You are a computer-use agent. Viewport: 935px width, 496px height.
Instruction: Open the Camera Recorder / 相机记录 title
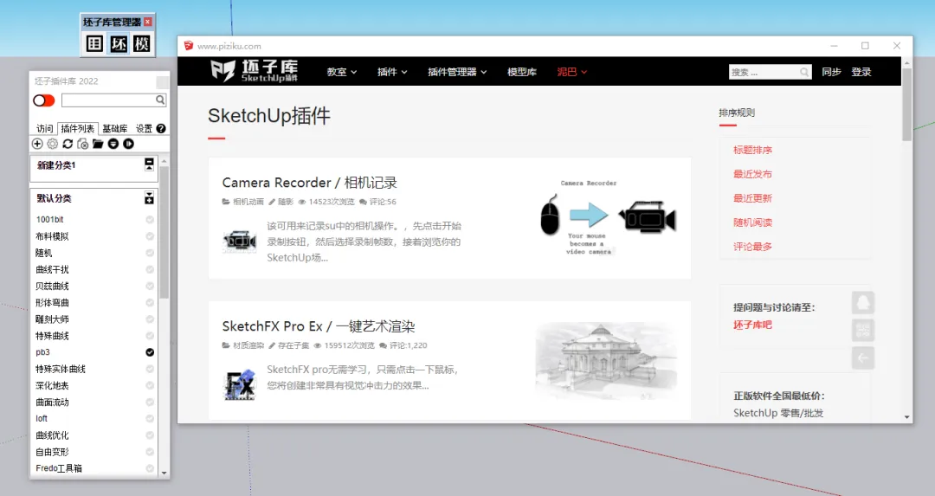(x=309, y=183)
